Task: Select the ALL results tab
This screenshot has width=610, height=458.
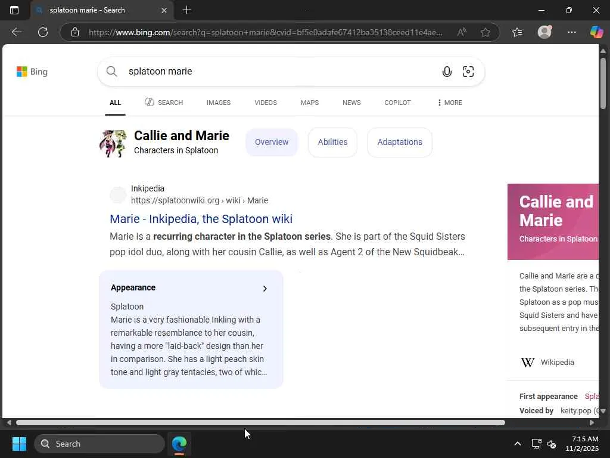Action: pyautogui.click(x=115, y=103)
